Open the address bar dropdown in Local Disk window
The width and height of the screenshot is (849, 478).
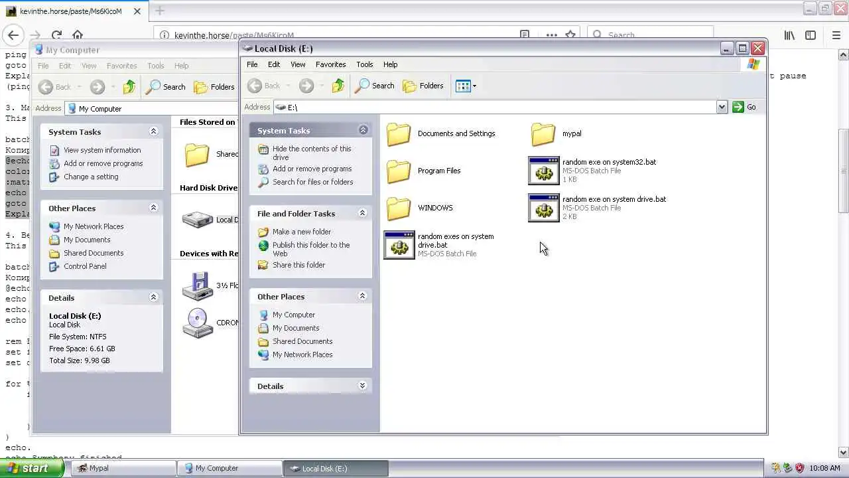722,107
